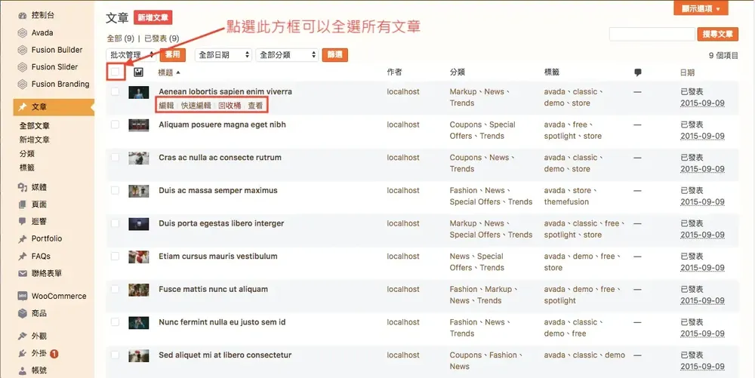Click the pin icon beside 文章
This screenshot has height=378, width=755.
(x=22, y=107)
